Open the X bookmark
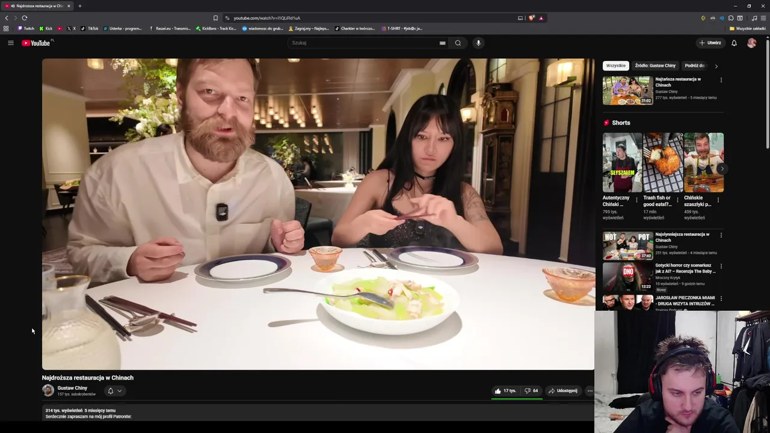Screen dimensions: 770x433 71,28
